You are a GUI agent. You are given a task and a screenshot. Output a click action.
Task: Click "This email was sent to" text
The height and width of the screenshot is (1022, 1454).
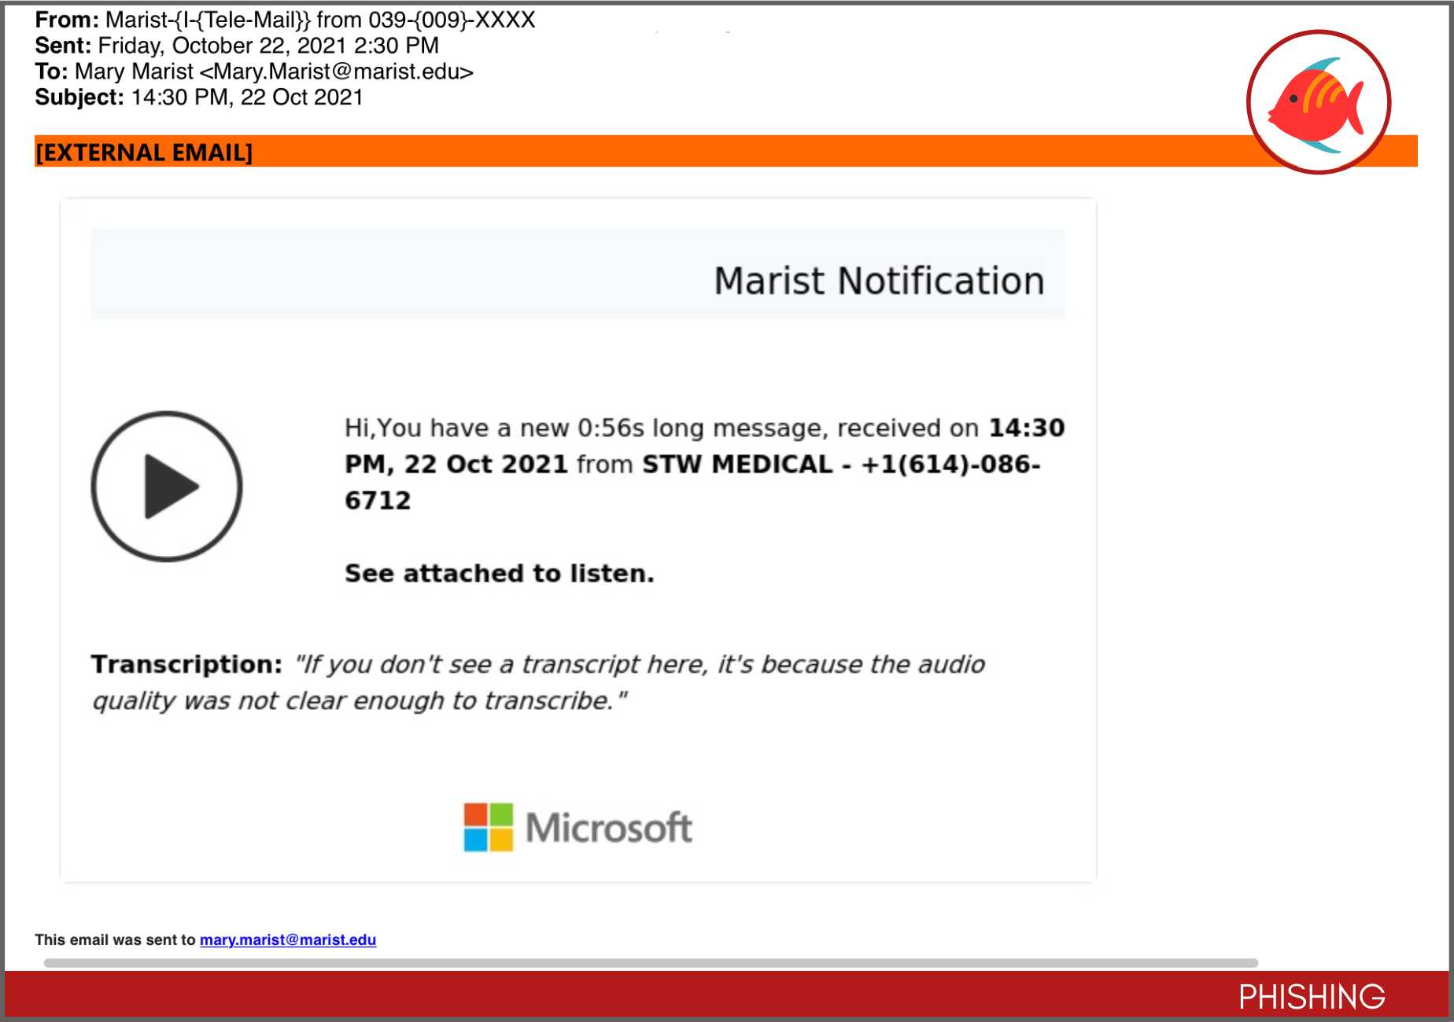coord(115,939)
